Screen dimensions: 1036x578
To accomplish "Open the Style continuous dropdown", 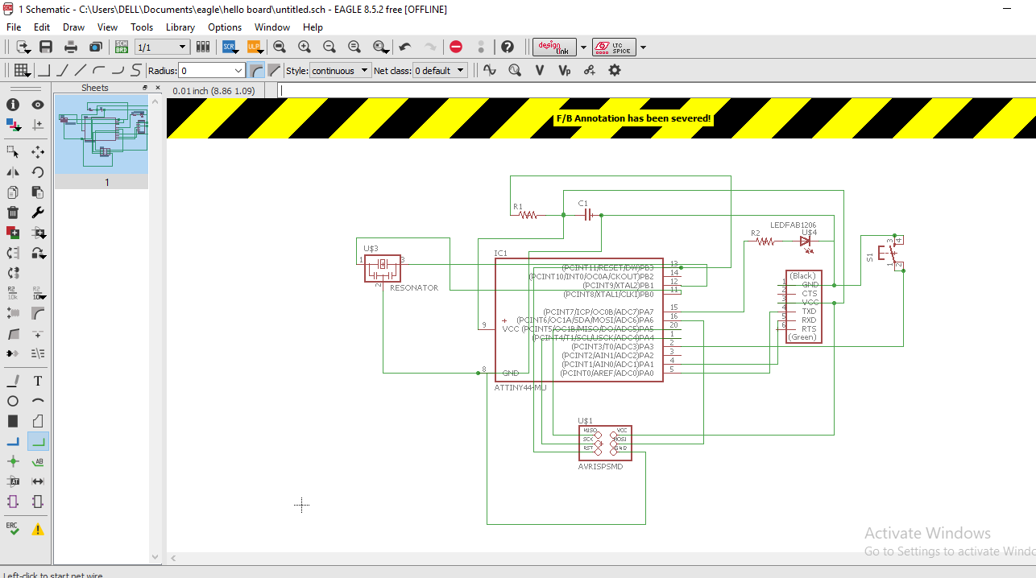I will tap(340, 71).
